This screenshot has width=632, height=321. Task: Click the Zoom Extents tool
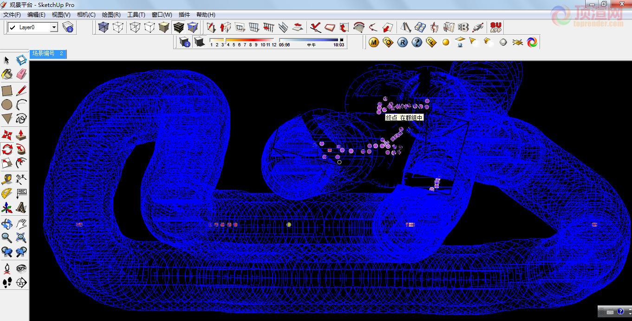tap(21, 238)
